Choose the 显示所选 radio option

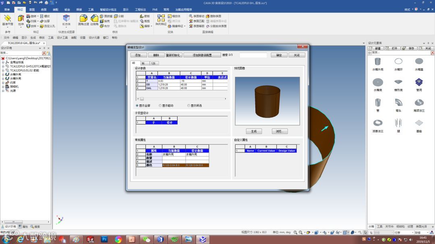tap(188, 106)
